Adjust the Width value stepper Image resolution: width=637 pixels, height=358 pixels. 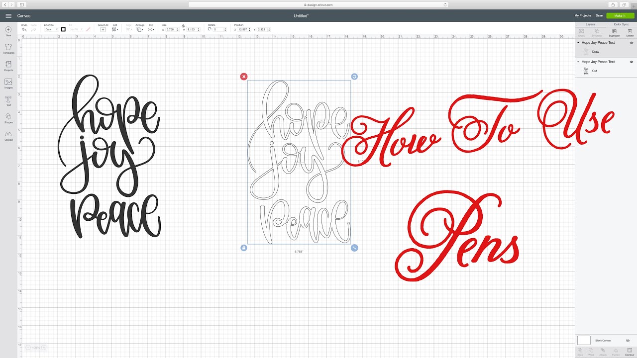click(178, 29)
